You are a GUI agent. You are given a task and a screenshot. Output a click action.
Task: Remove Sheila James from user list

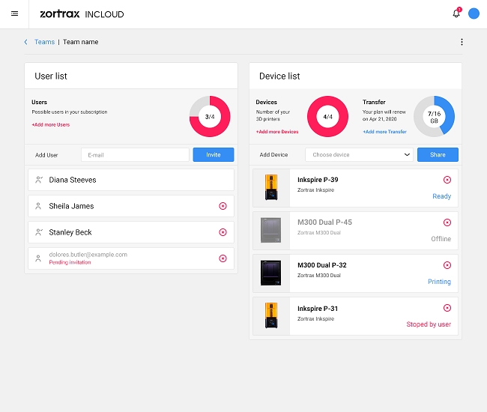click(223, 206)
